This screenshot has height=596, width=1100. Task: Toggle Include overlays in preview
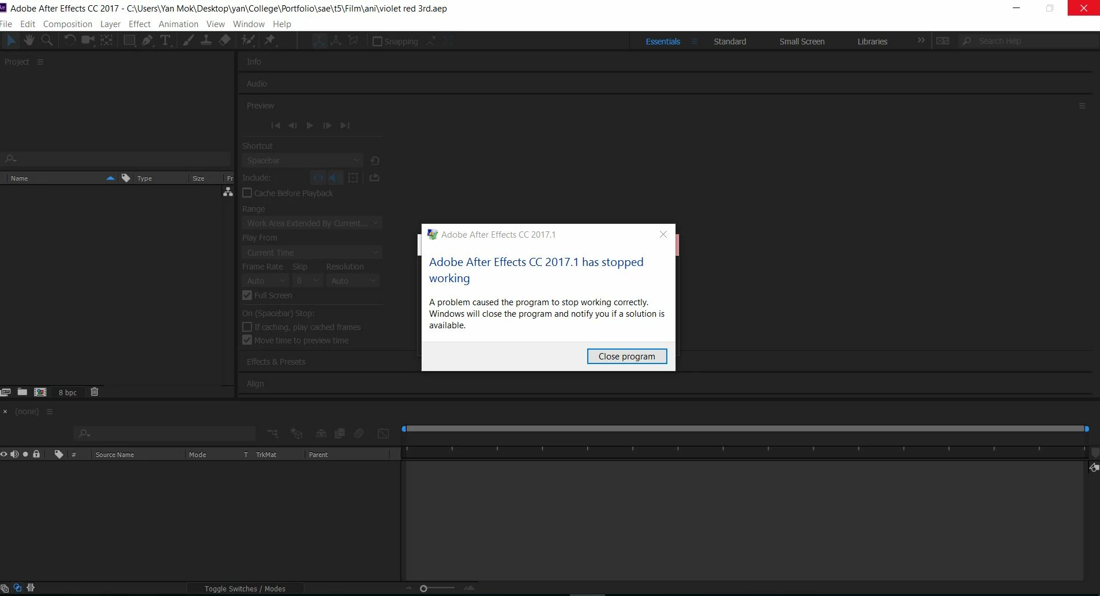click(354, 178)
